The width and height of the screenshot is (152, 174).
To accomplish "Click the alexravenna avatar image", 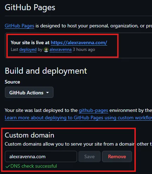I will (x=46, y=50).
